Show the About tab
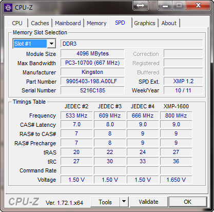214x212 pixels. (169, 23)
